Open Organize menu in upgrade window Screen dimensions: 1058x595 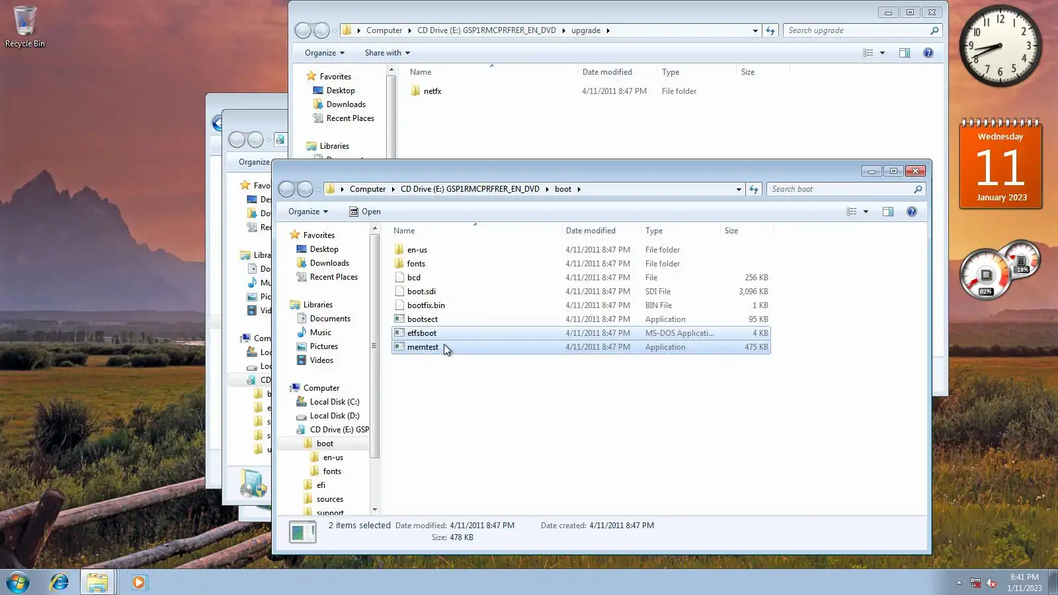click(x=325, y=53)
